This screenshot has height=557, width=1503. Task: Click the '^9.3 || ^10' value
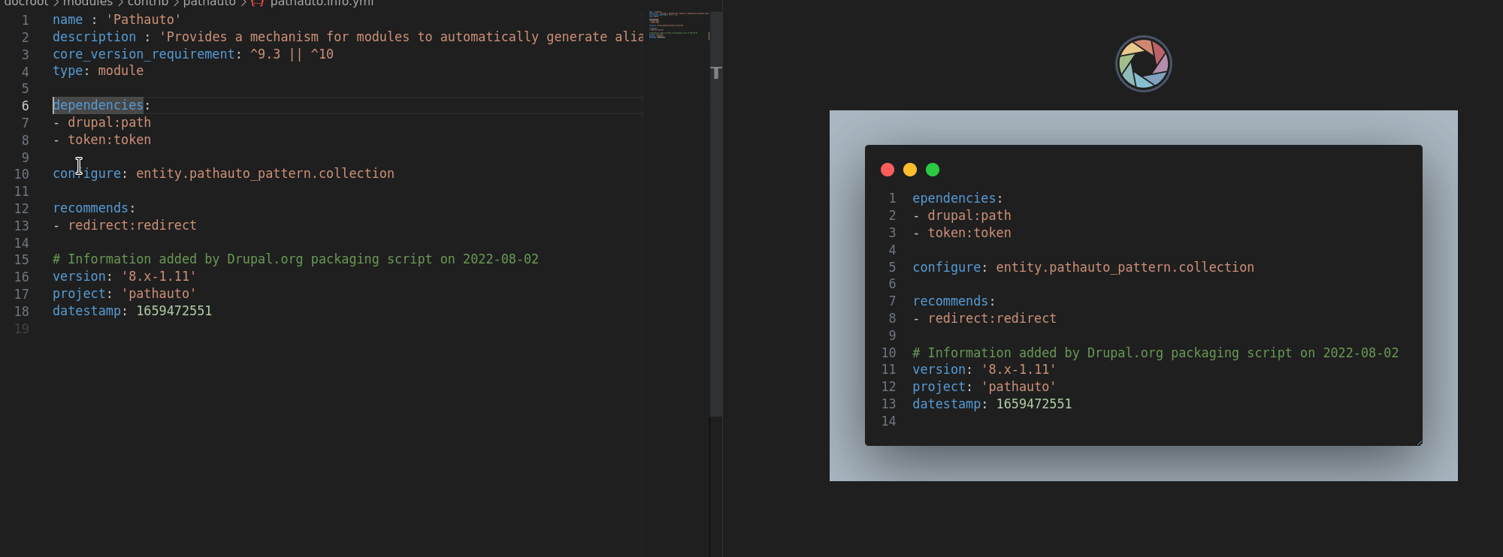coord(292,54)
